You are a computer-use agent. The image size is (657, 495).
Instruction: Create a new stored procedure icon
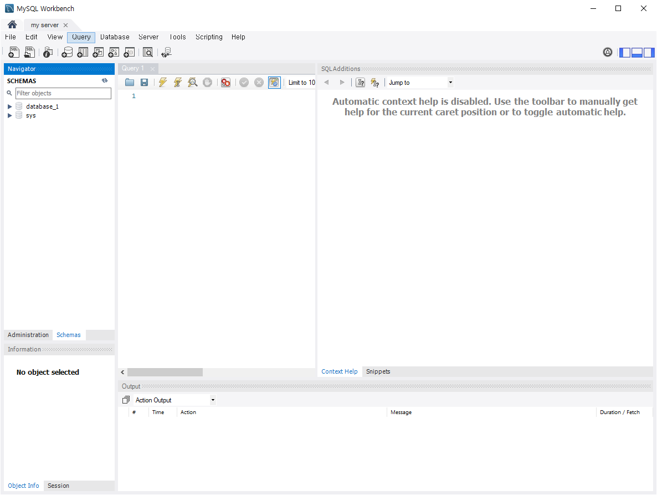point(114,53)
